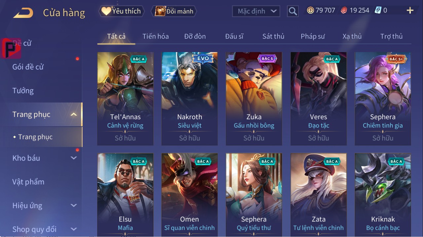Select the Pháp sư filter tab

pyautogui.click(x=313, y=36)
